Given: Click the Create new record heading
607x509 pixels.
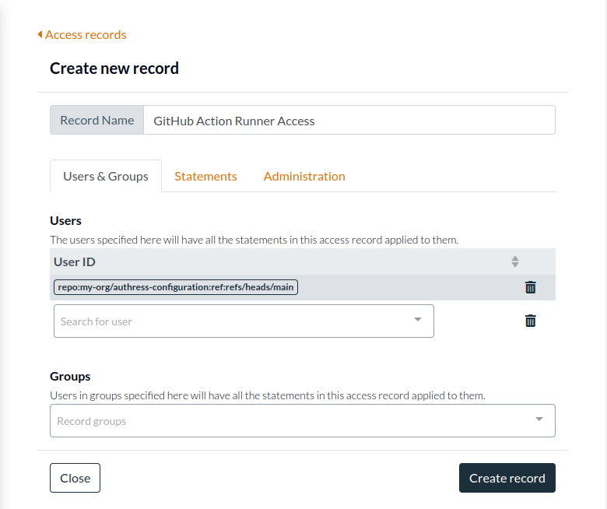Looking at the screenshot, I should 114,68.
